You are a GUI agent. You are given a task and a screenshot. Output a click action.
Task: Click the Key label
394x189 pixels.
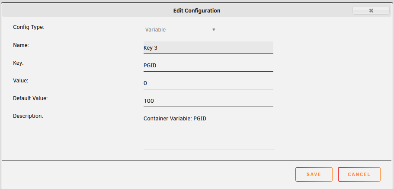18,63
